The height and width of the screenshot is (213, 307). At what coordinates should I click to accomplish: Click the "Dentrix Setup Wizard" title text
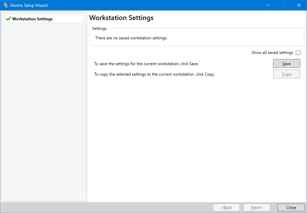tap(29, 5)
